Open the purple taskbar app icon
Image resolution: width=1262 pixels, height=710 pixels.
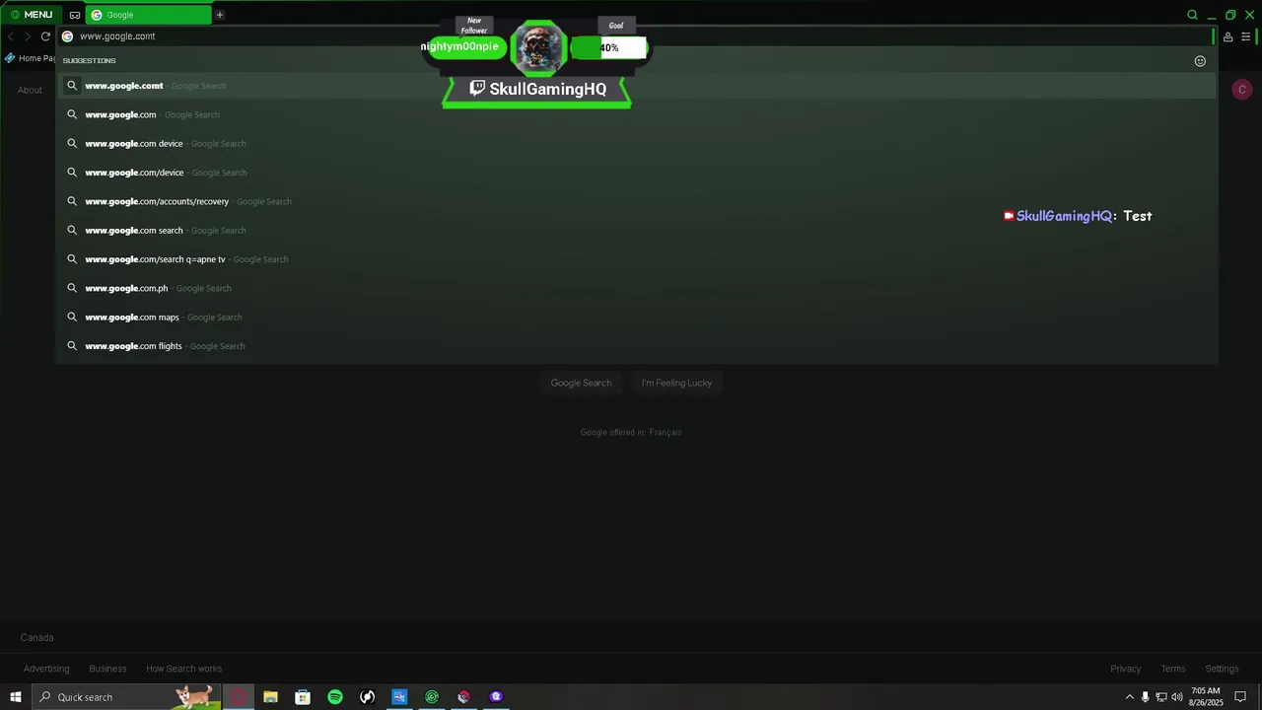496,697
